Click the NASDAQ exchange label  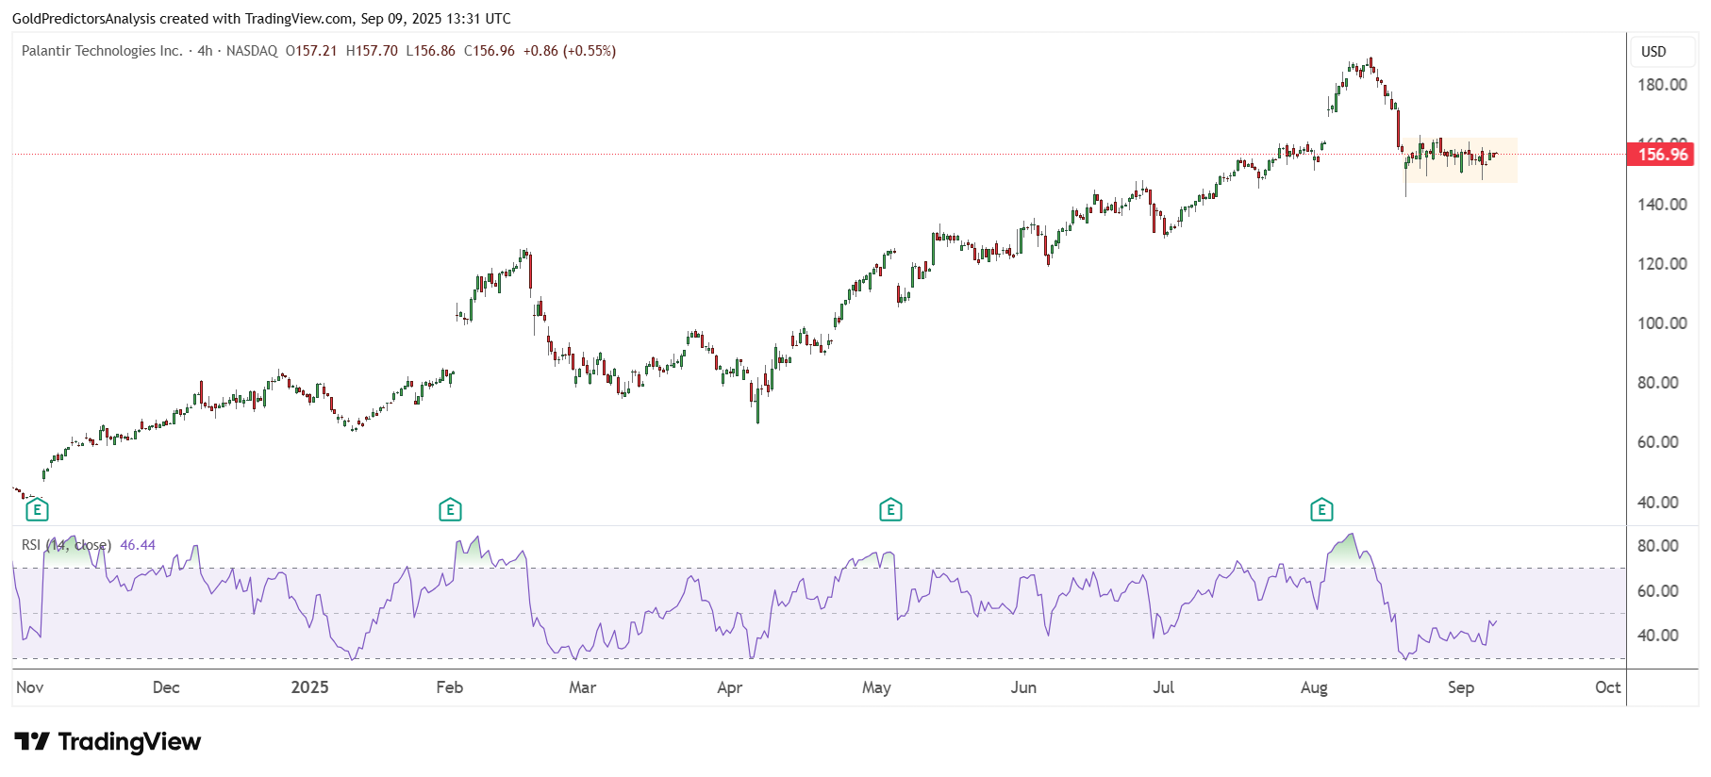pos(252,51)
